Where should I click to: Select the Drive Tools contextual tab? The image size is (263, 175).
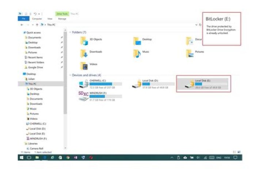pos(62,14)
